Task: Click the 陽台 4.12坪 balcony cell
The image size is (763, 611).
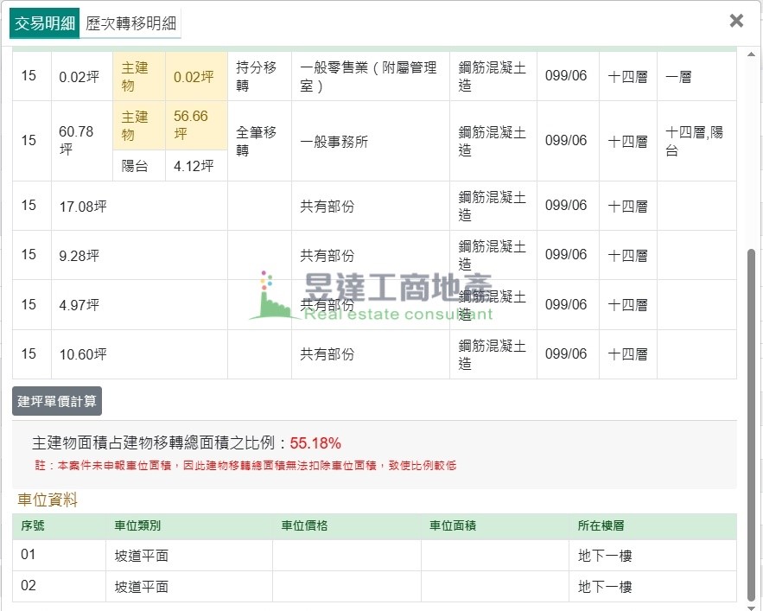Action: coord(194,166)
